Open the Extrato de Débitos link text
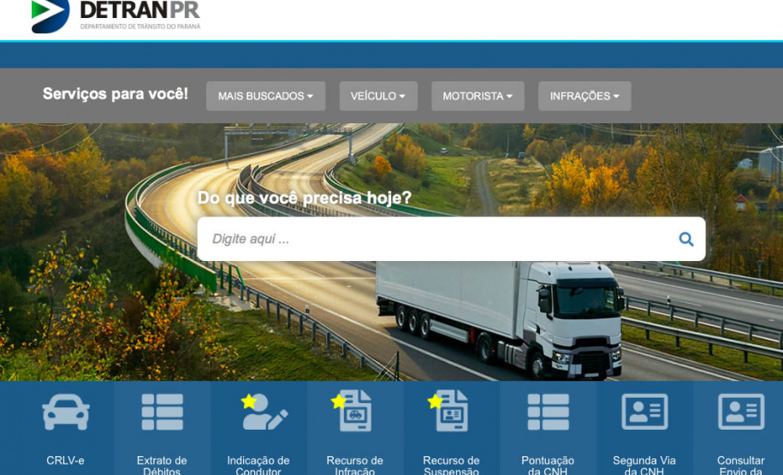This screenshot has width=783, height=475. [x=162, y=465]
